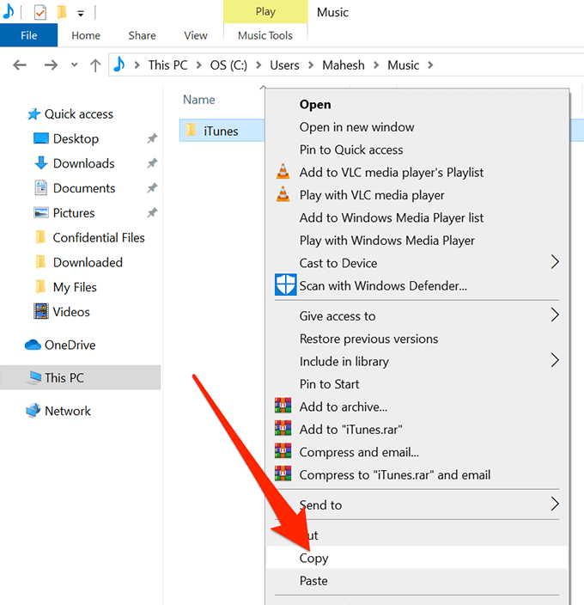Viewport: 584px width, 605px height.
Task: Choose Add to archive...
Action: coord(417,407)
